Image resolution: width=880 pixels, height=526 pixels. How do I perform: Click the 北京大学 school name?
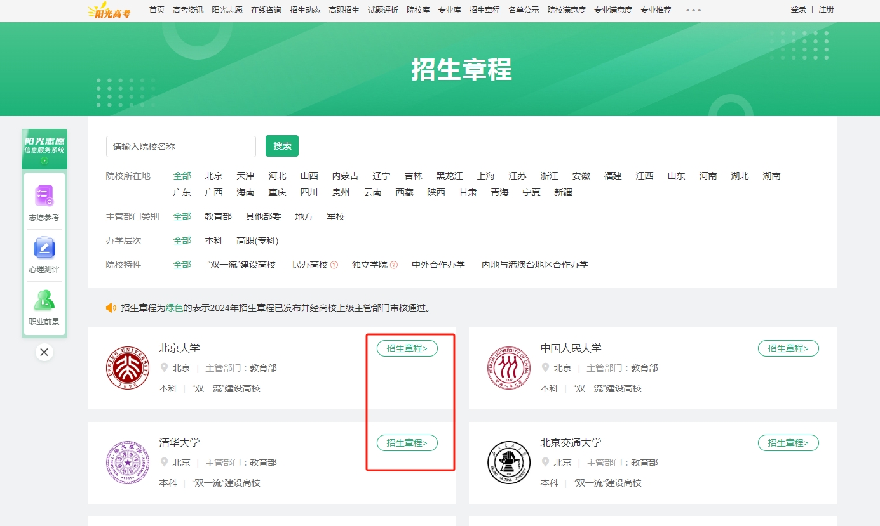180,348
